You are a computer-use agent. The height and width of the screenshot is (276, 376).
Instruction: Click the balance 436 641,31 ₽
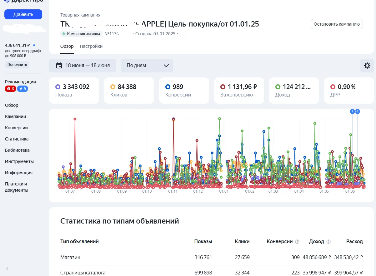pyautogui.click(x=18, y=45)
